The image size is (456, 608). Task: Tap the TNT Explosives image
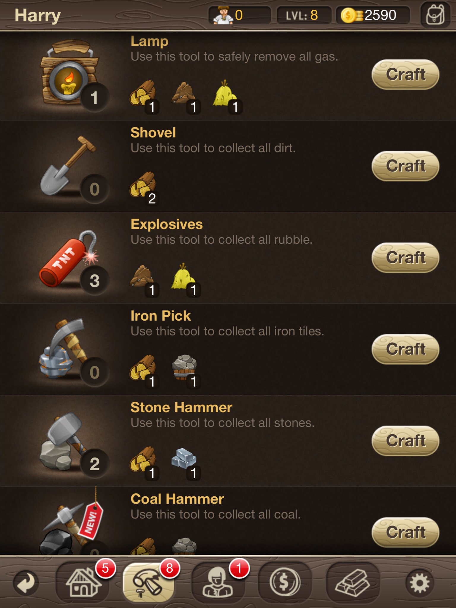69,258
